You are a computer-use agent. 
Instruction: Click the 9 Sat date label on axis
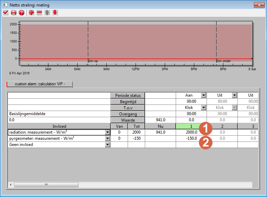click(x=252, y=69)
